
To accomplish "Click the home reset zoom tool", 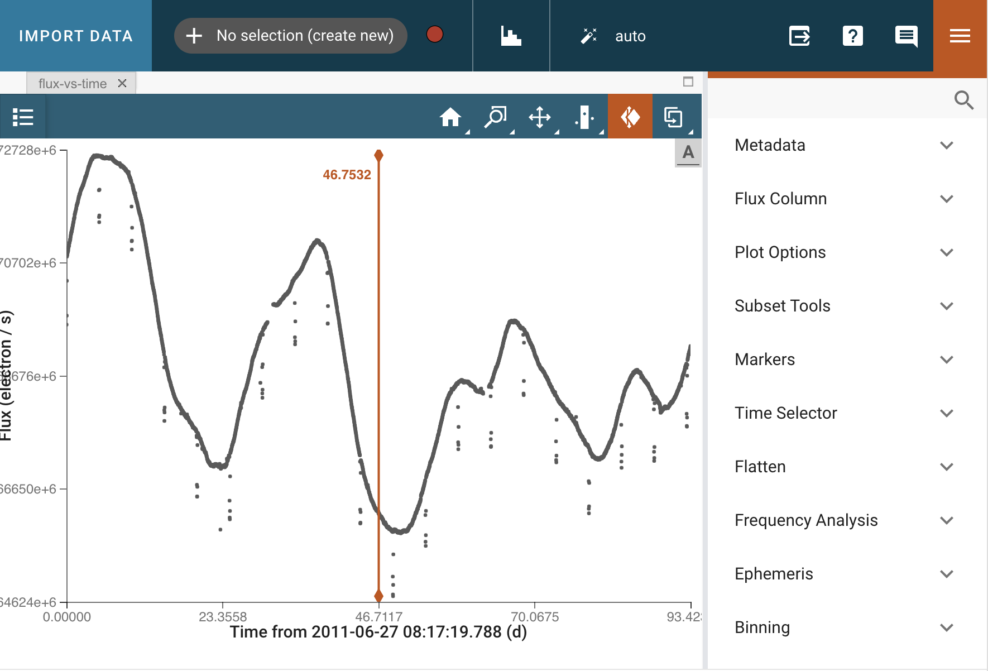I will [x=450, y=117].
